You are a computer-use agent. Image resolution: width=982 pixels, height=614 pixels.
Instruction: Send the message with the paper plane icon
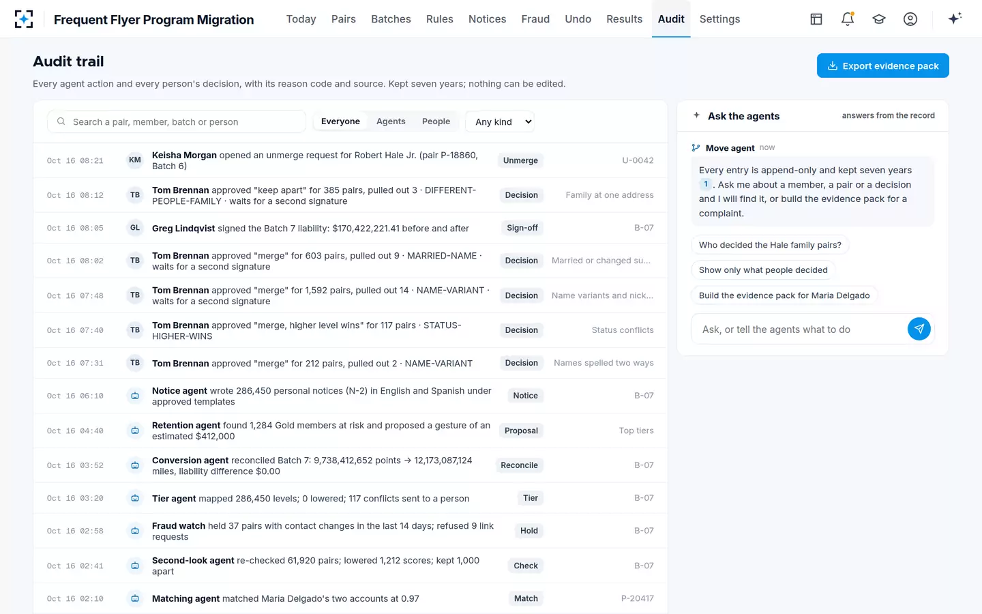pyautogui.click(x=919, y=329)
